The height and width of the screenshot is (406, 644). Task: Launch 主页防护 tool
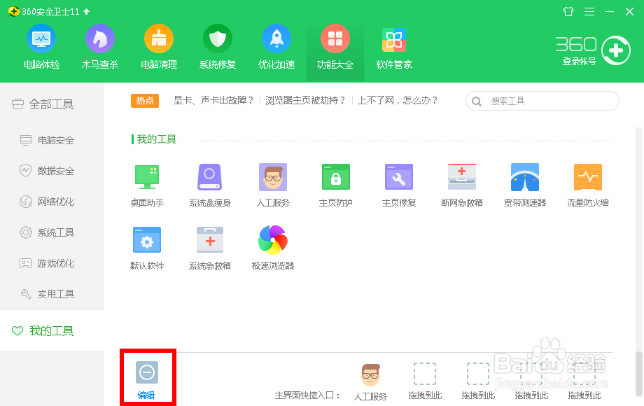coord(336,185)
